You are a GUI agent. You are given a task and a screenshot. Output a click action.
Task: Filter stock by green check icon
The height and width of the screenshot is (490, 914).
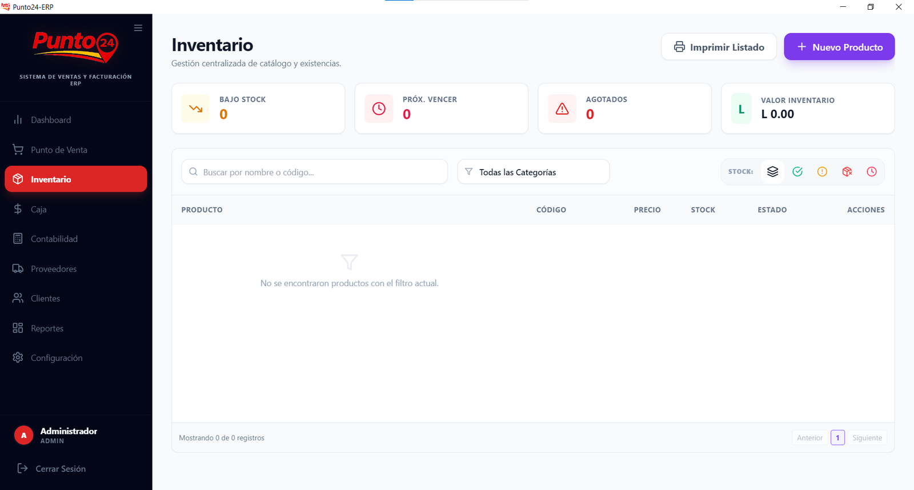(797, 171)
